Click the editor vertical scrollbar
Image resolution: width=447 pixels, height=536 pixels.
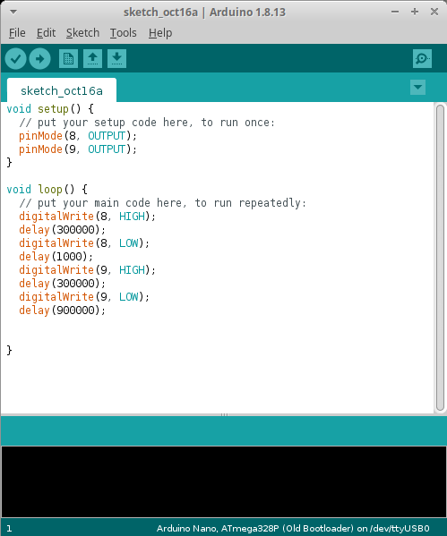440,258
